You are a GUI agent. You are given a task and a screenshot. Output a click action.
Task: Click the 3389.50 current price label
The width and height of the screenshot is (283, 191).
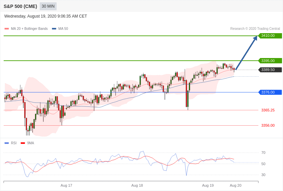point(270,70)
